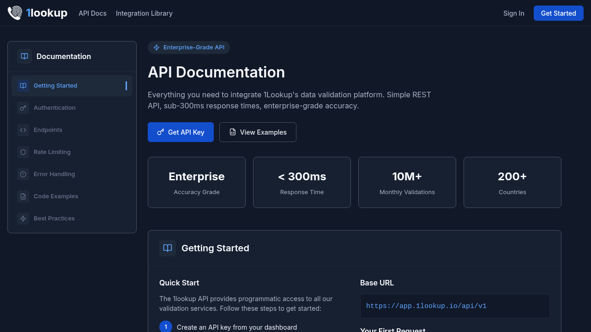Go to Best Practices in the sidebar

click(x=72, y=219)
